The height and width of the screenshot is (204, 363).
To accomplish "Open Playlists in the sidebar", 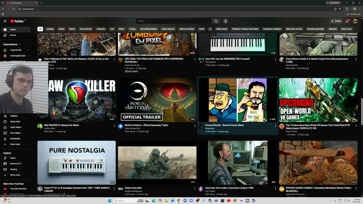I will pyautogui.click(x=16, y=116).
